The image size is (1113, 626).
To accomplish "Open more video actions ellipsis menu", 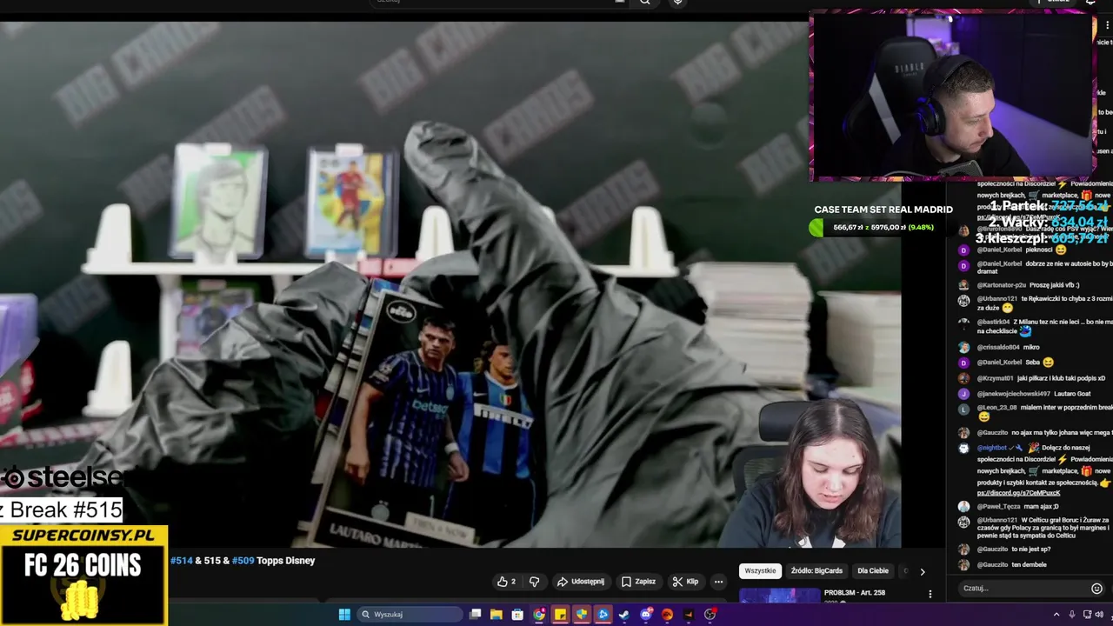I will tap(718, 582).
